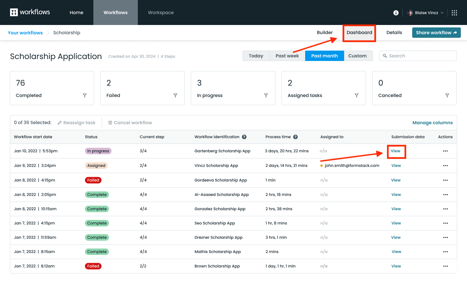Screen dimensions: 467x290
Task: Switch to the Builder tab
Action: (x=325, y=32)
